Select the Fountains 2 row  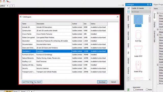pyautogui.click(x=64, y=51)
